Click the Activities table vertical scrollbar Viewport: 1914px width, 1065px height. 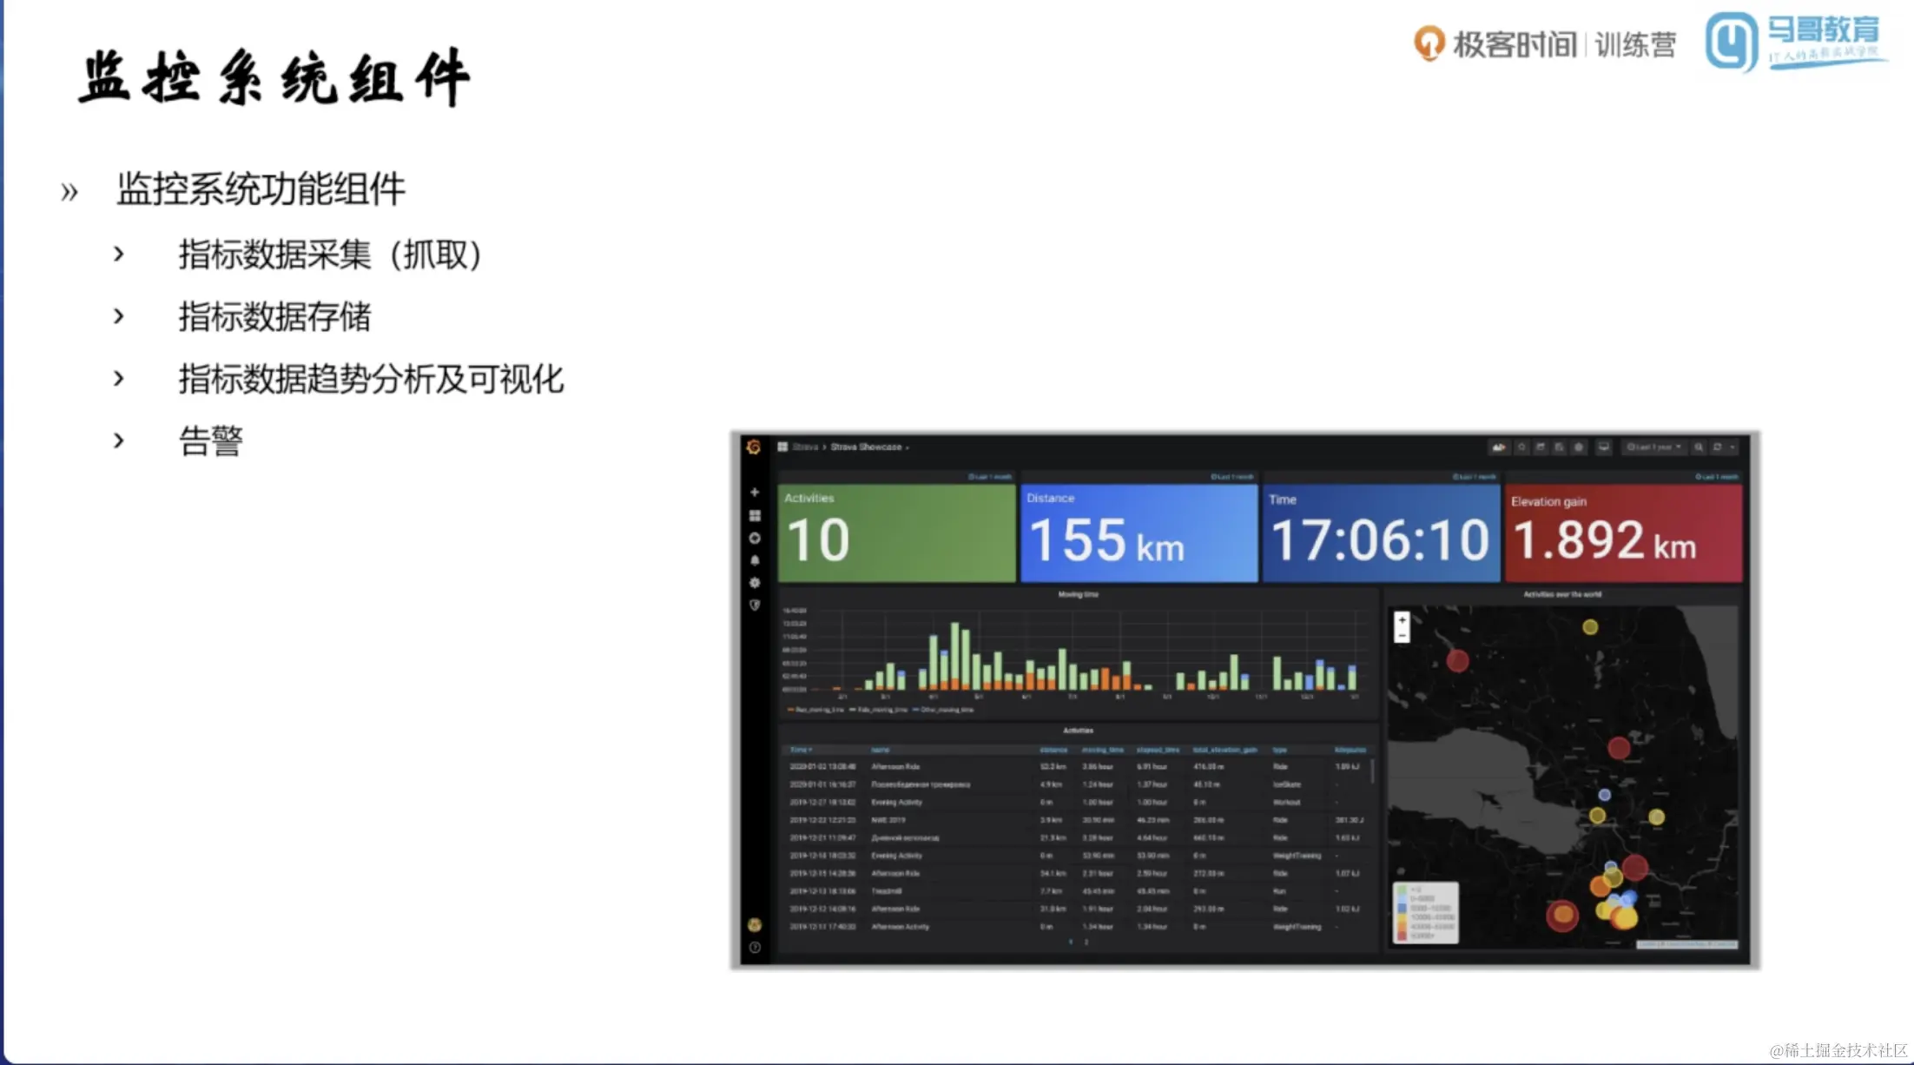coord(1372,771)
